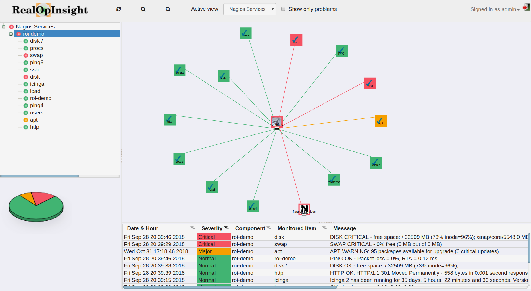This screenshot has width=531, height=291.
Task: Click the red slice of pie chart
Action: coord(43,198)
